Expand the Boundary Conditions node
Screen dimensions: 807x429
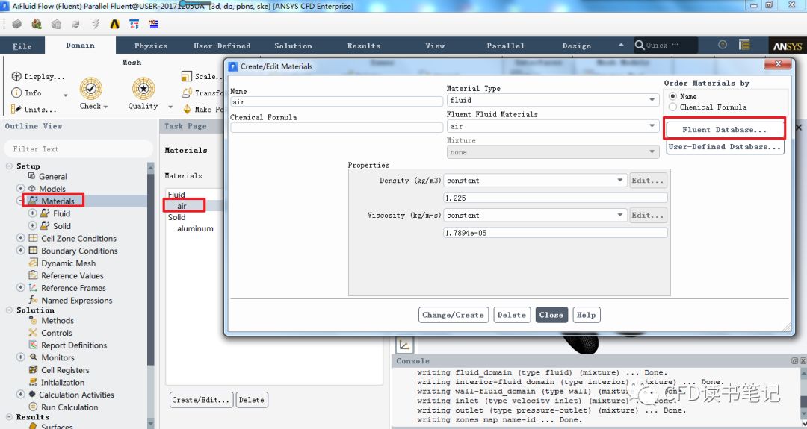click(21, 250)
